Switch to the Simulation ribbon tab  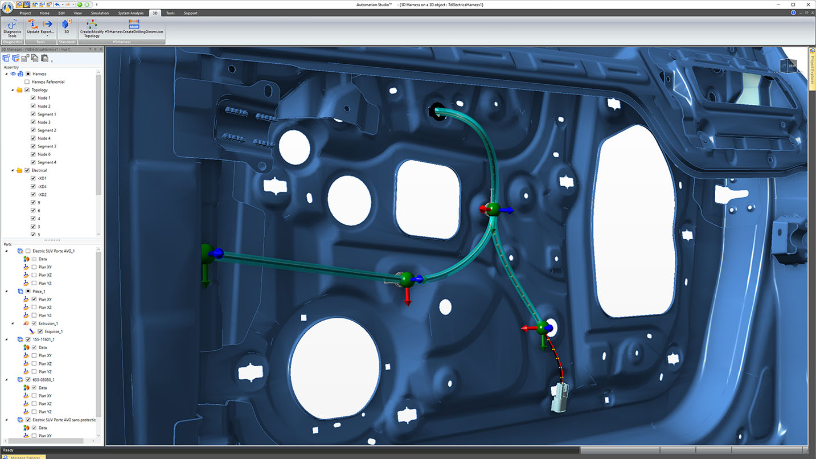pos(100,13)
